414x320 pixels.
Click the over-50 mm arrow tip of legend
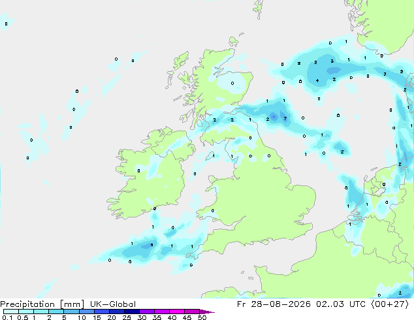[x=207, y=312]
